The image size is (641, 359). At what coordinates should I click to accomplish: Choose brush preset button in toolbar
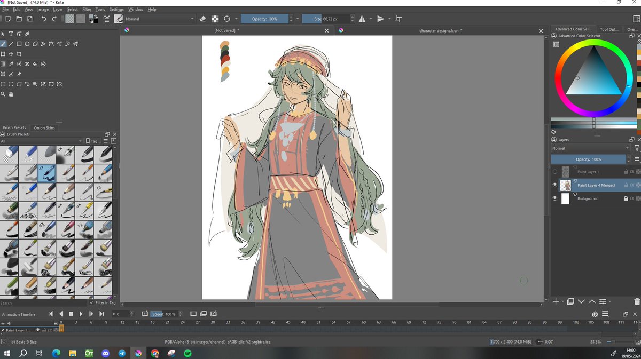pos(119,19)
